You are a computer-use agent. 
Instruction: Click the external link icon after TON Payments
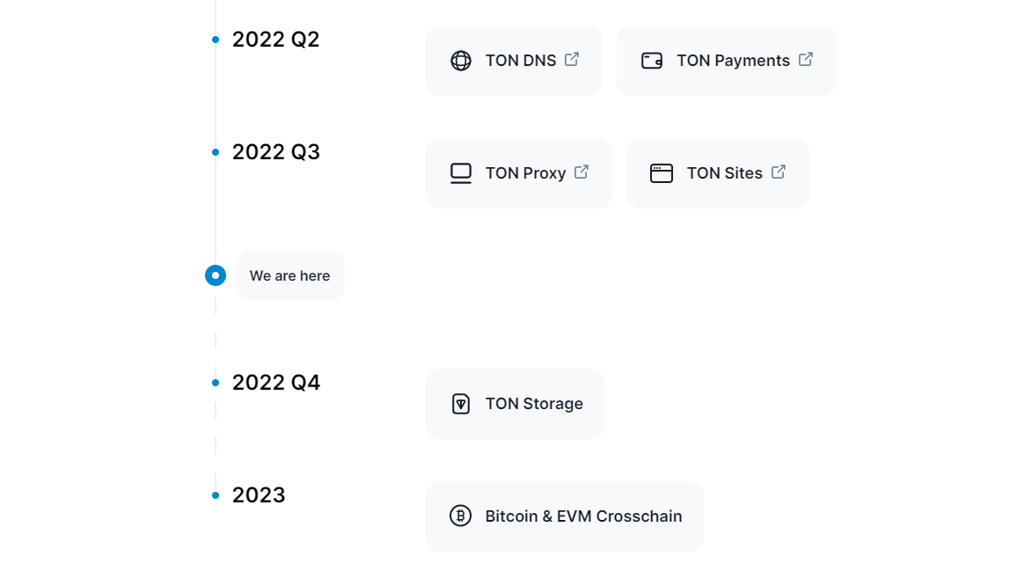[806, 59]
